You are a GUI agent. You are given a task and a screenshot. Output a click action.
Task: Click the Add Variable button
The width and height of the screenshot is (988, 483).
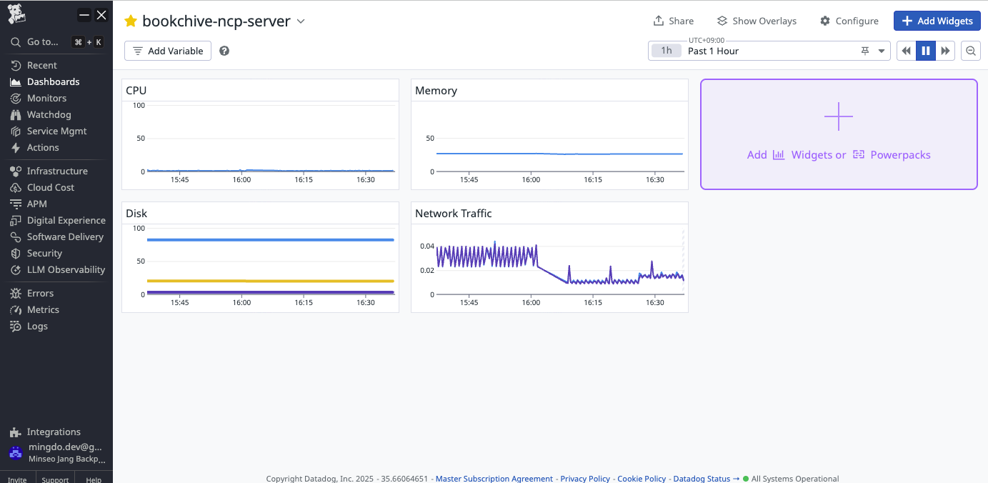click(x=168, y=51)
